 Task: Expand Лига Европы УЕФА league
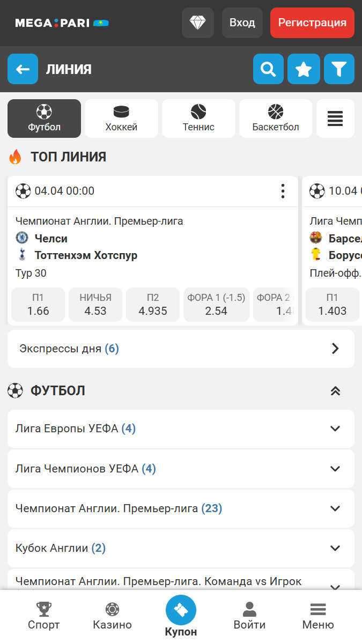tap(181, 428)
